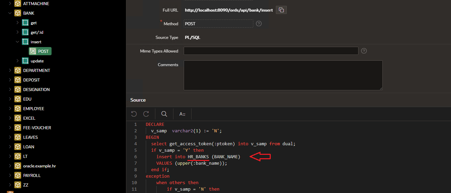451x193 pixels.
Task: Click the Mime Types Allowed text field
Action: 271,51
